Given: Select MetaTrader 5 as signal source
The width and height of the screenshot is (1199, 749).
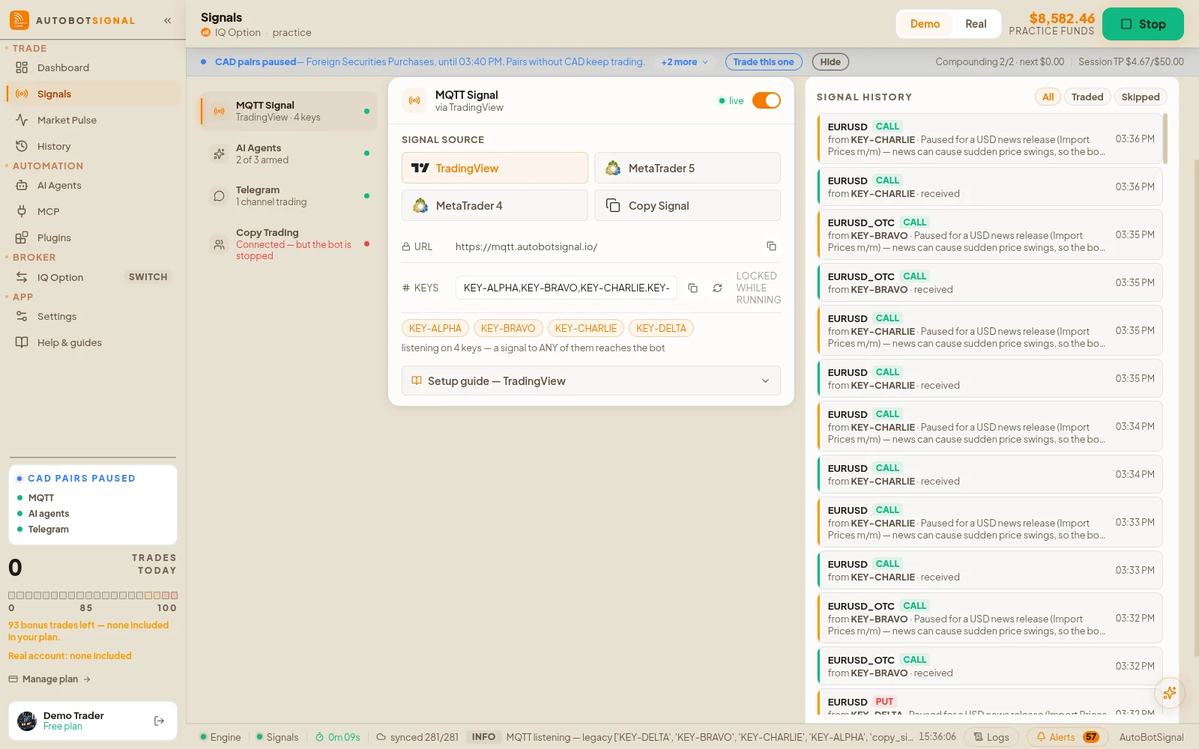Looking at the screenshot, I should 687,168.
